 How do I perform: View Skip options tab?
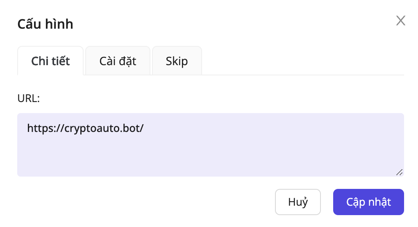[x=177, y=61]
